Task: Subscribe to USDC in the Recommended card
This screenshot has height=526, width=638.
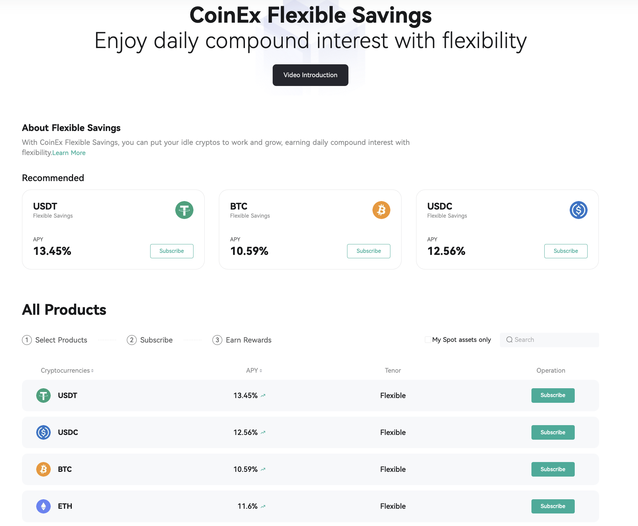Action: coord(566,251)
